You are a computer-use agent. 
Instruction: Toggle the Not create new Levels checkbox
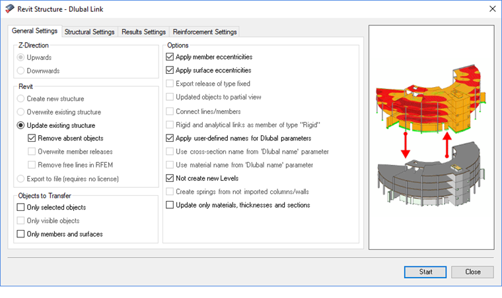point(170,178)
